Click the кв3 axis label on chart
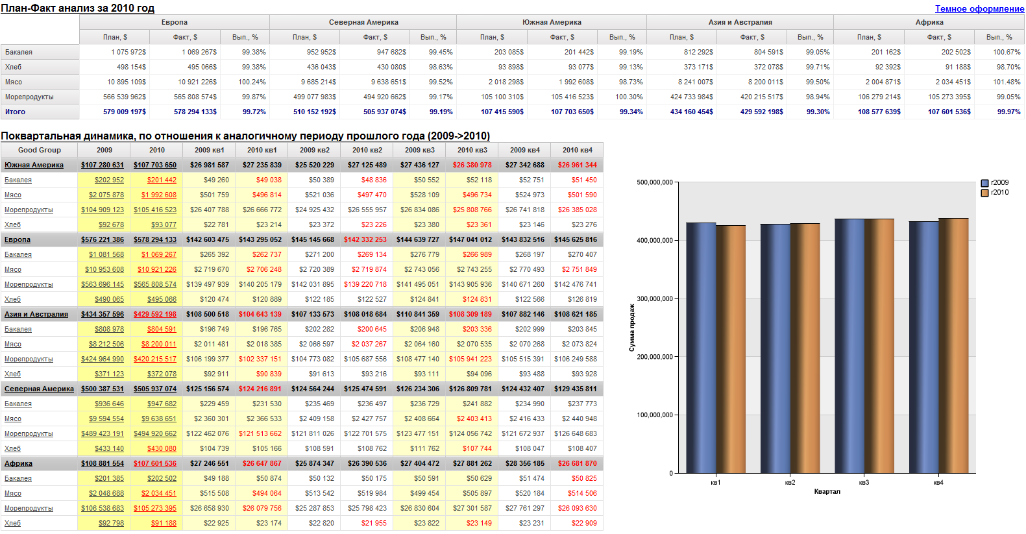1026x534 pixels. click(x=864, y=483)
